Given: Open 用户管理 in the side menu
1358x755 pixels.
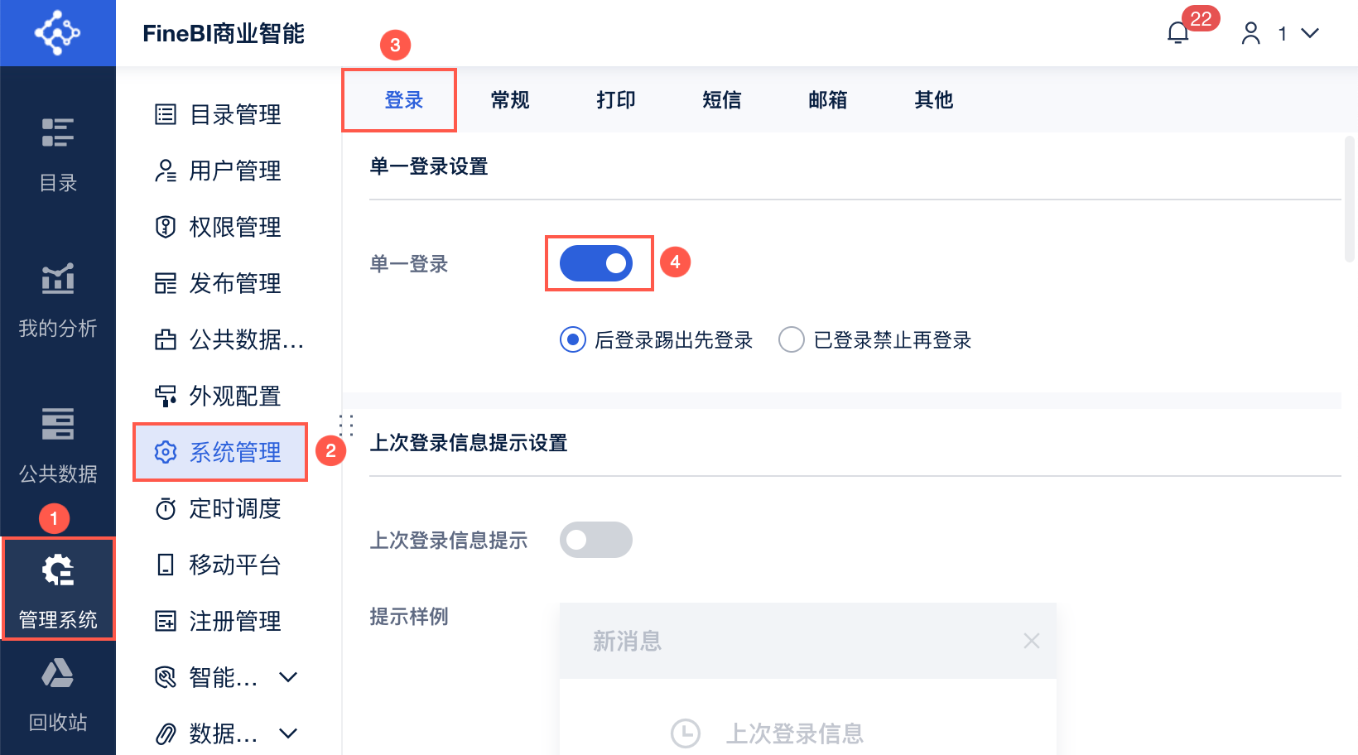Looking at the screenshot, I should (235, 171).
